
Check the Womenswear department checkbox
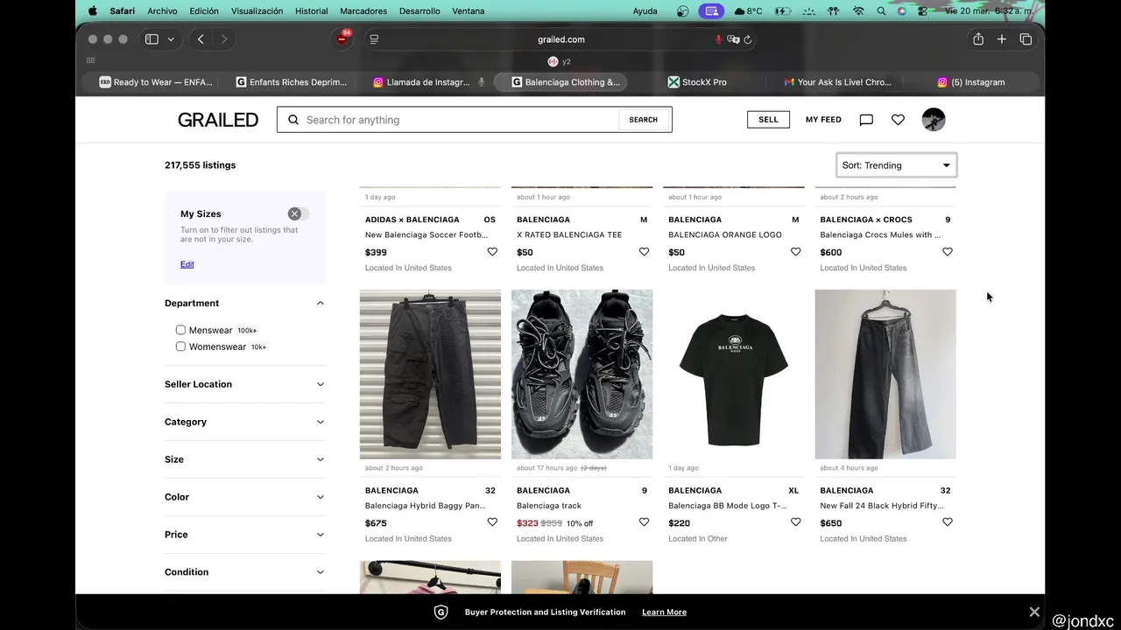pyautogui.click(x=180, y=346)
